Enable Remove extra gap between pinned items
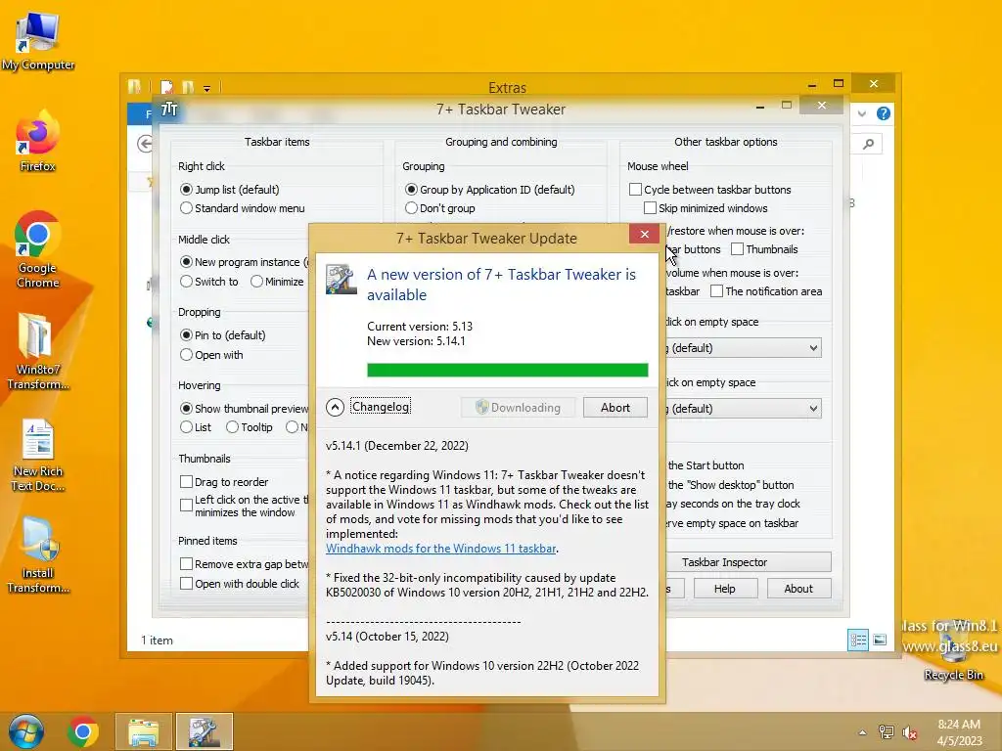 [186, 564]
